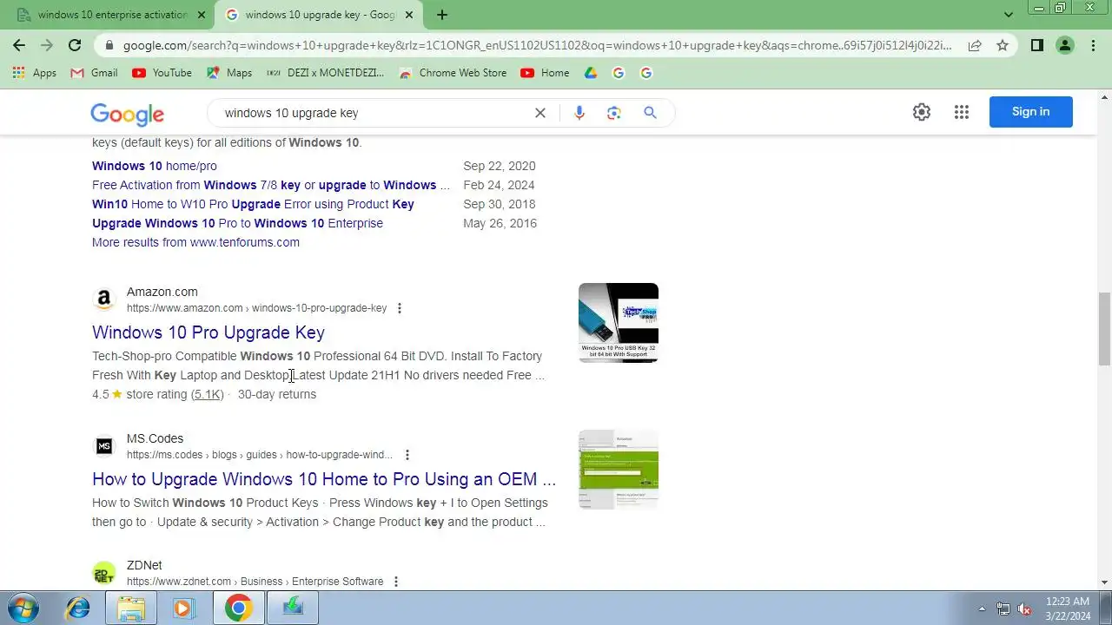Open the Chrome profile avatar
1112x625 pixels.
pyautogui.click(x=1065, y=45)
